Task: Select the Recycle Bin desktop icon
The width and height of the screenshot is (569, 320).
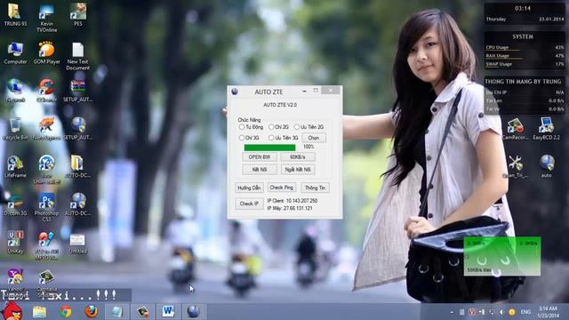Action: point(15,129)
